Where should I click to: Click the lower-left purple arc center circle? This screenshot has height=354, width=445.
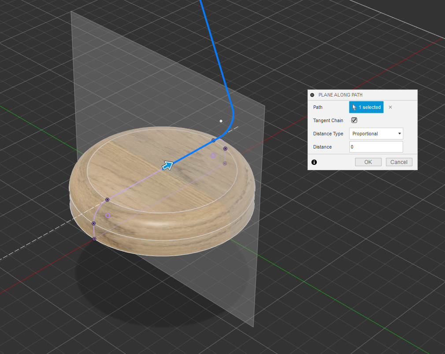(x=108, y=215)
